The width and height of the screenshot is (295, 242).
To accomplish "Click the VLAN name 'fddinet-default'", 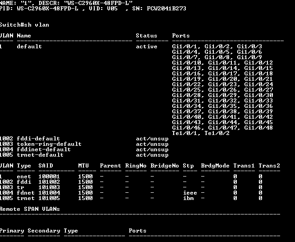I will point(44,149).
